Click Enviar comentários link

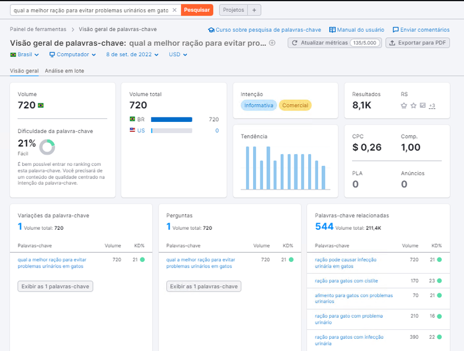[424, 30]
